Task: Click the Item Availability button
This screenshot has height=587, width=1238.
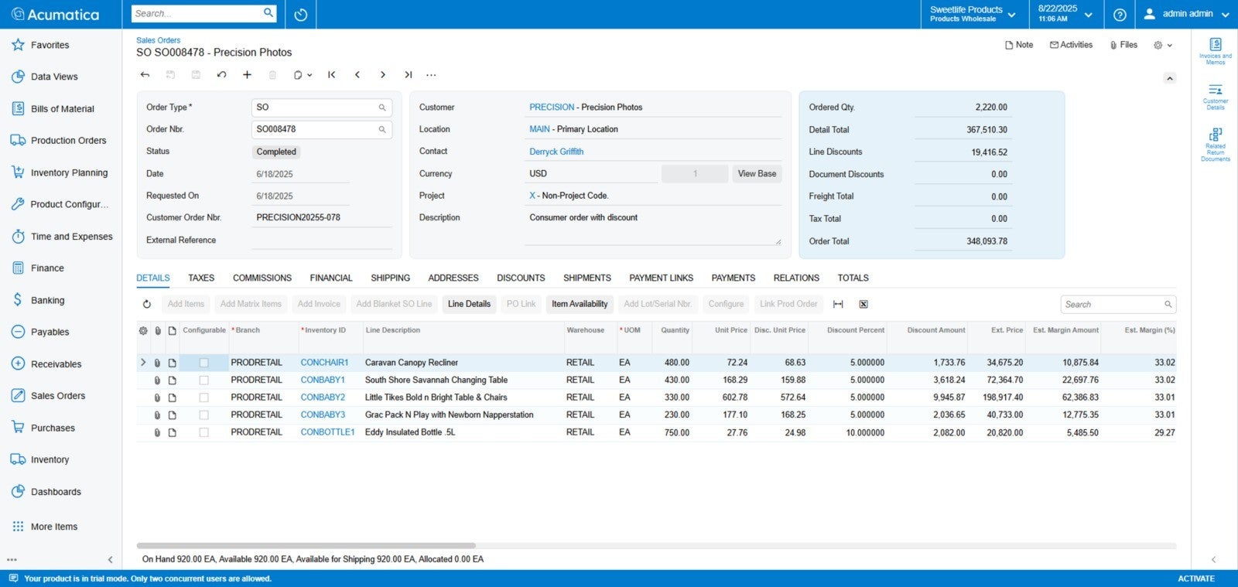Action: coord(580,304)
